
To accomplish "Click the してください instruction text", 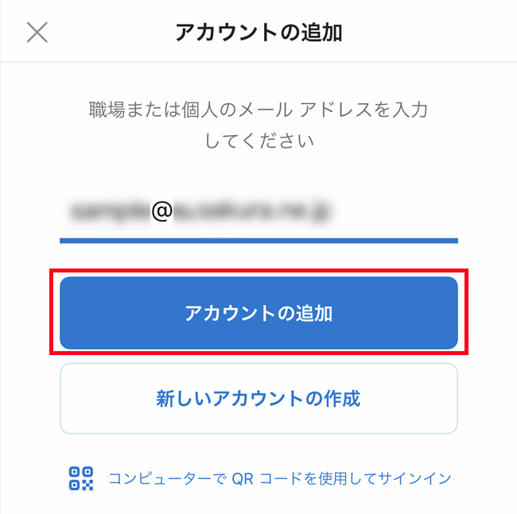I will [258, 141].
